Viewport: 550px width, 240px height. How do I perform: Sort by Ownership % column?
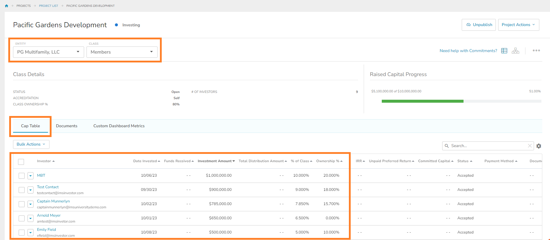coord(329,161)
